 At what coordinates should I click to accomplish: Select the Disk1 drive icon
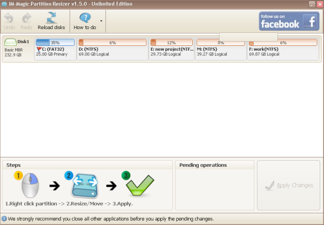tap(10, 42)
